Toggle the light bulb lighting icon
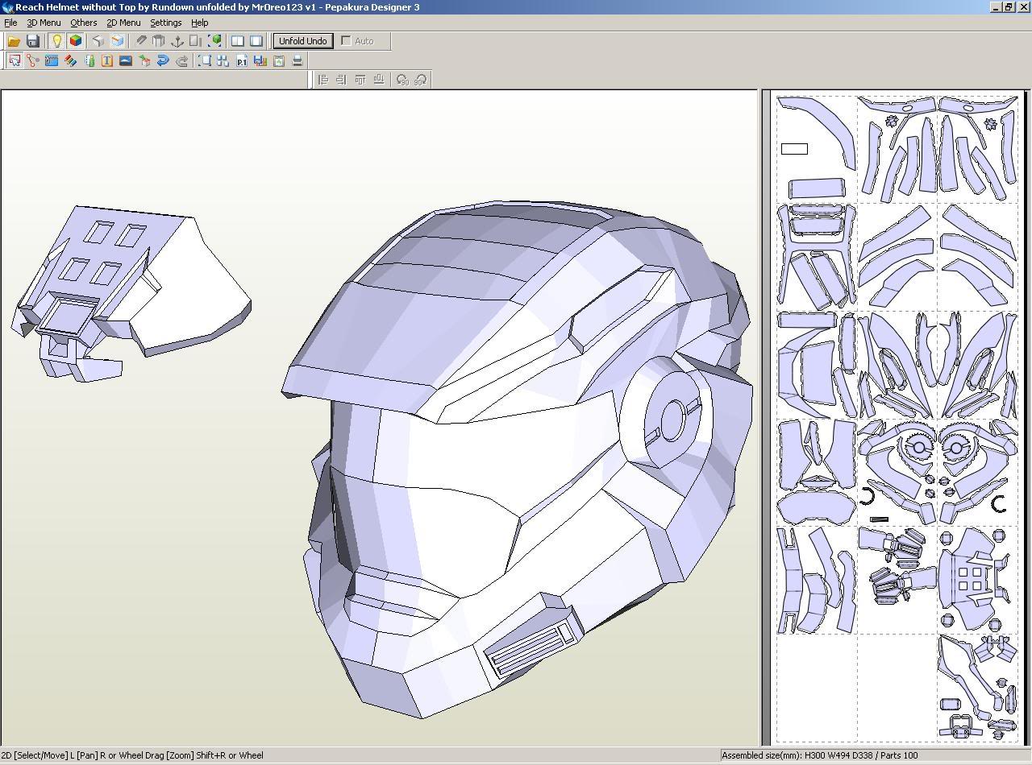 (x=56, y=41)
